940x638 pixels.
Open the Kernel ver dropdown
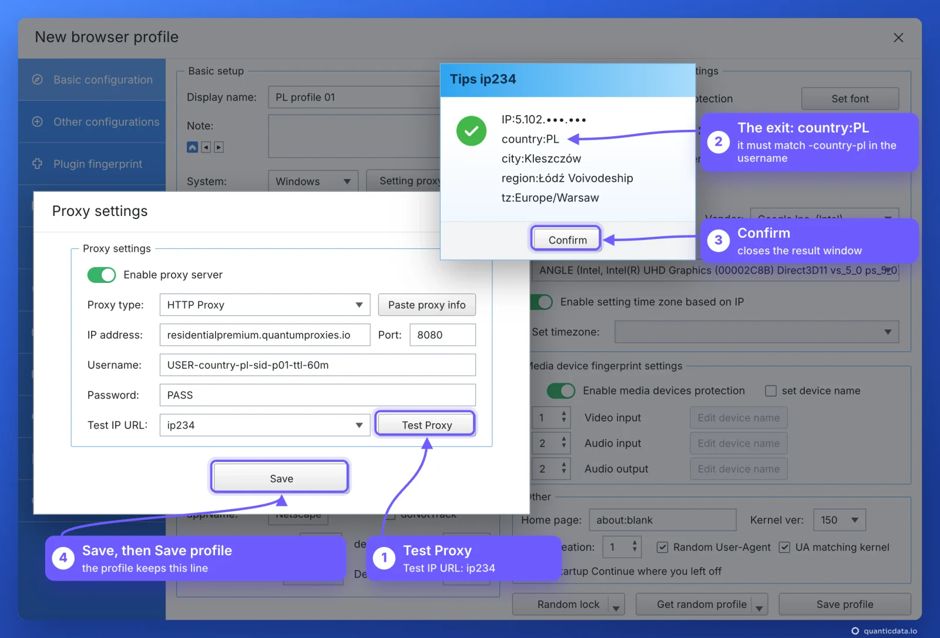[x=840, y=520]
